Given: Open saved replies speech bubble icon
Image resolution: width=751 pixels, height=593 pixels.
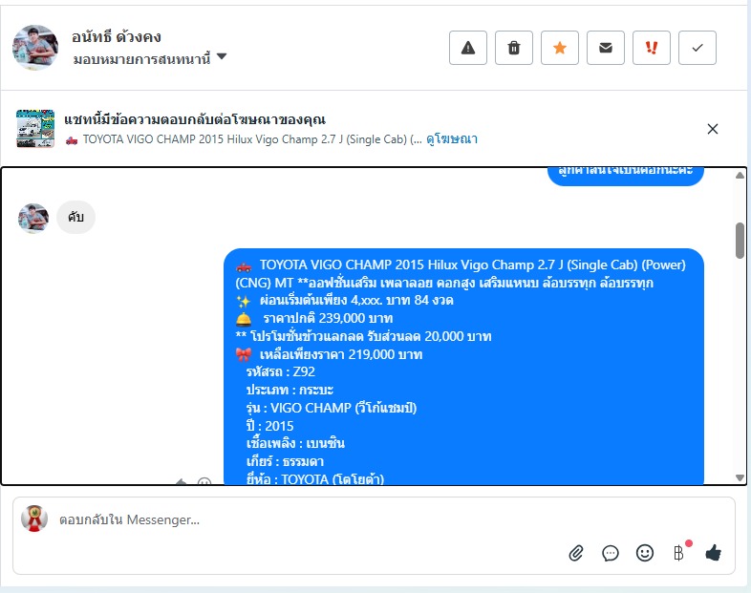Looking at the screenshot, I should coord(611,553).
